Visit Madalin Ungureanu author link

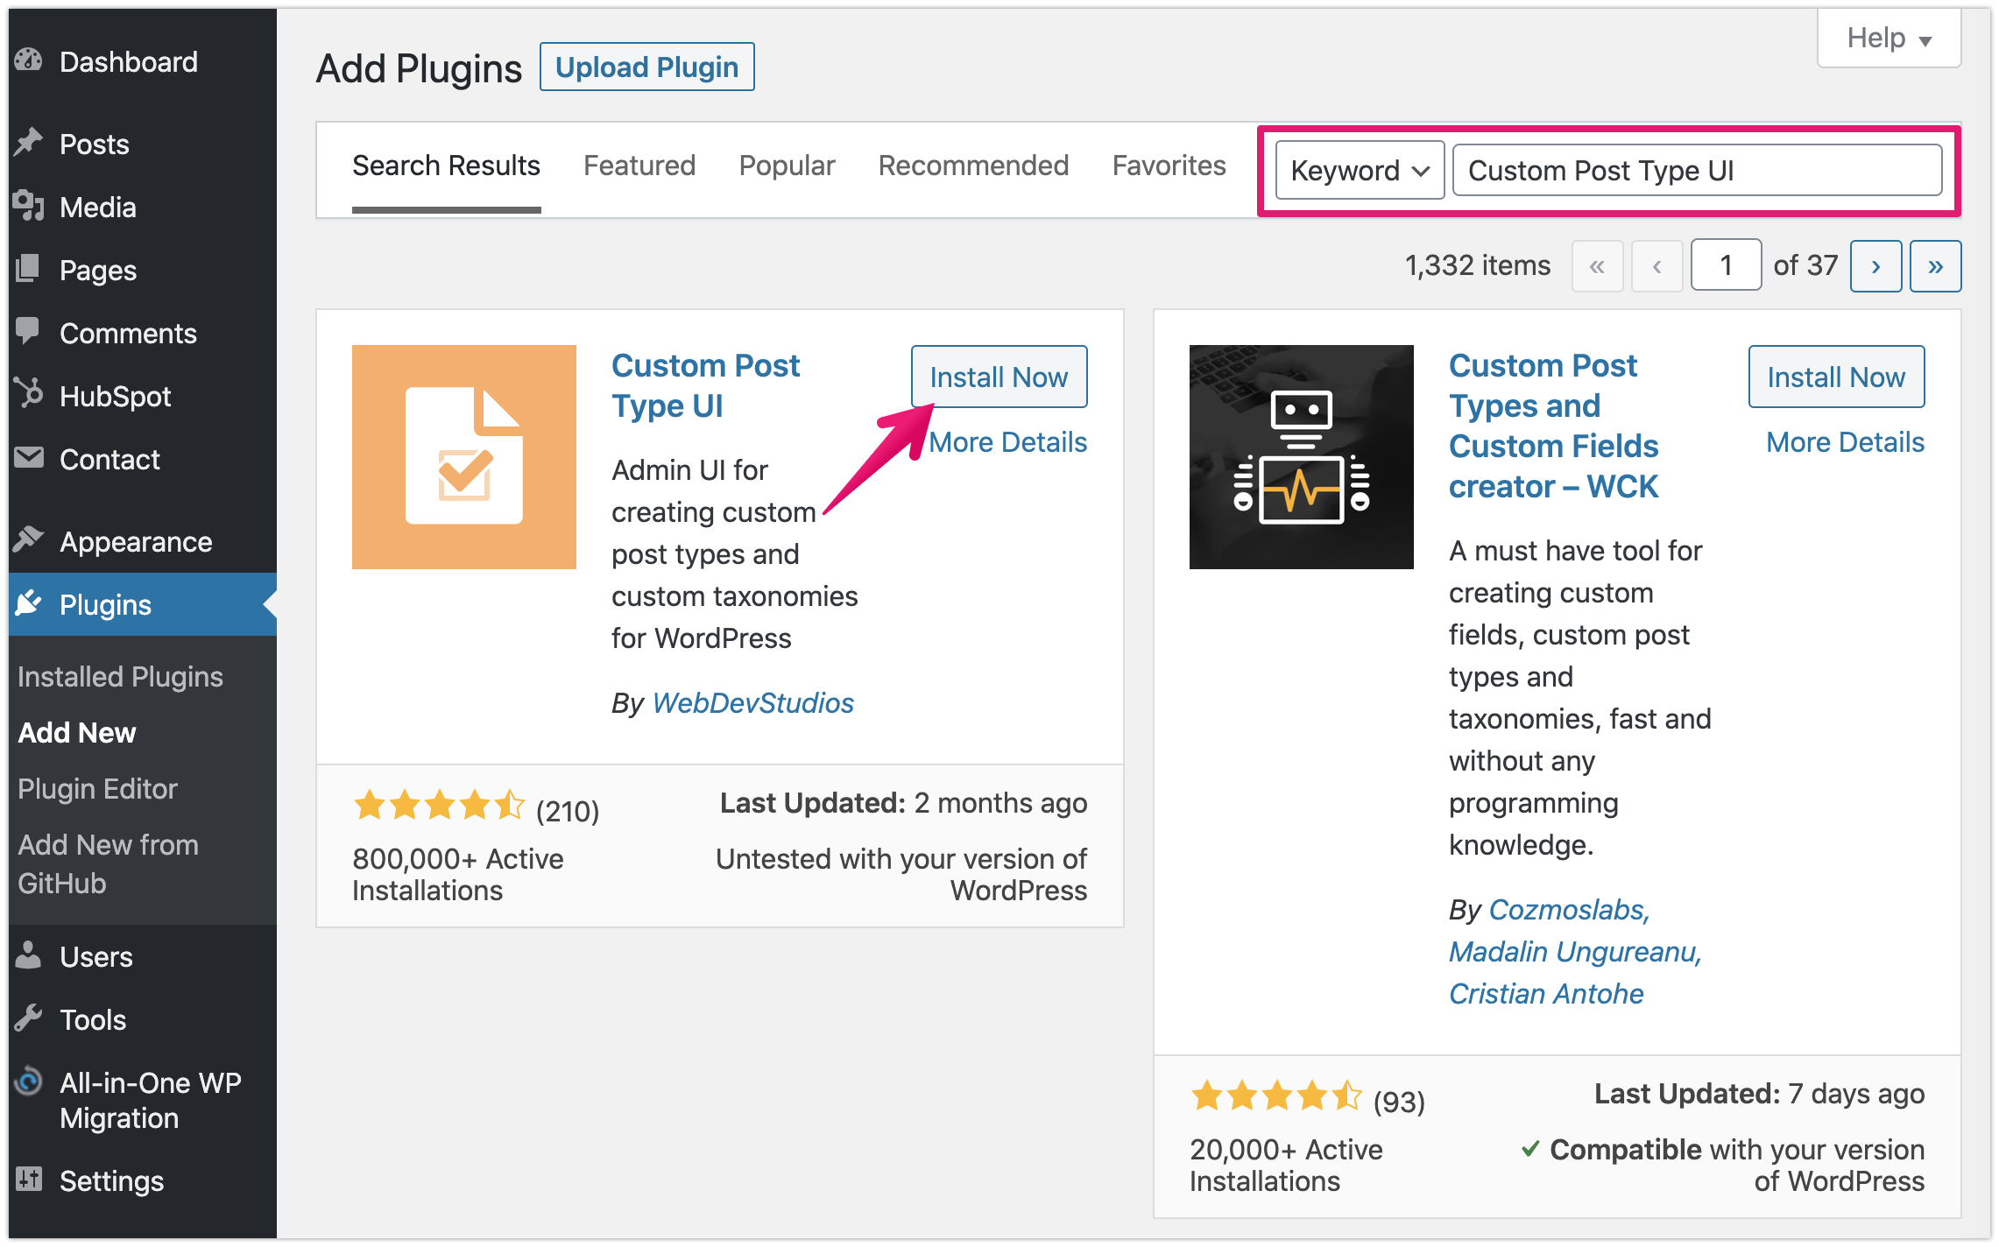(x=1575, y=951)
